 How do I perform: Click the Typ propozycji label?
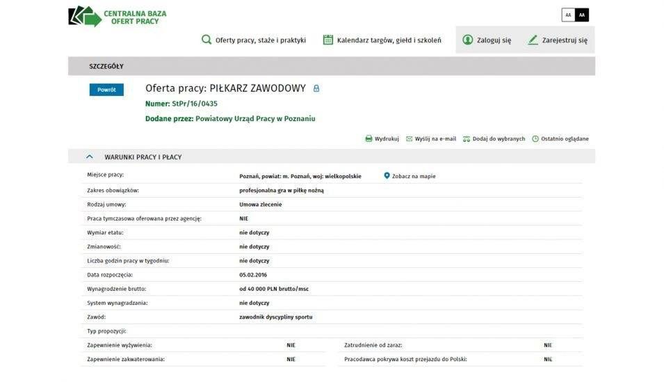(106, 331)
